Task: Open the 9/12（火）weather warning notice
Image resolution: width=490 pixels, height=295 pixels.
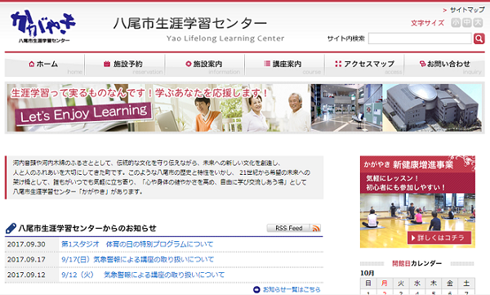Action: (143, 275)
